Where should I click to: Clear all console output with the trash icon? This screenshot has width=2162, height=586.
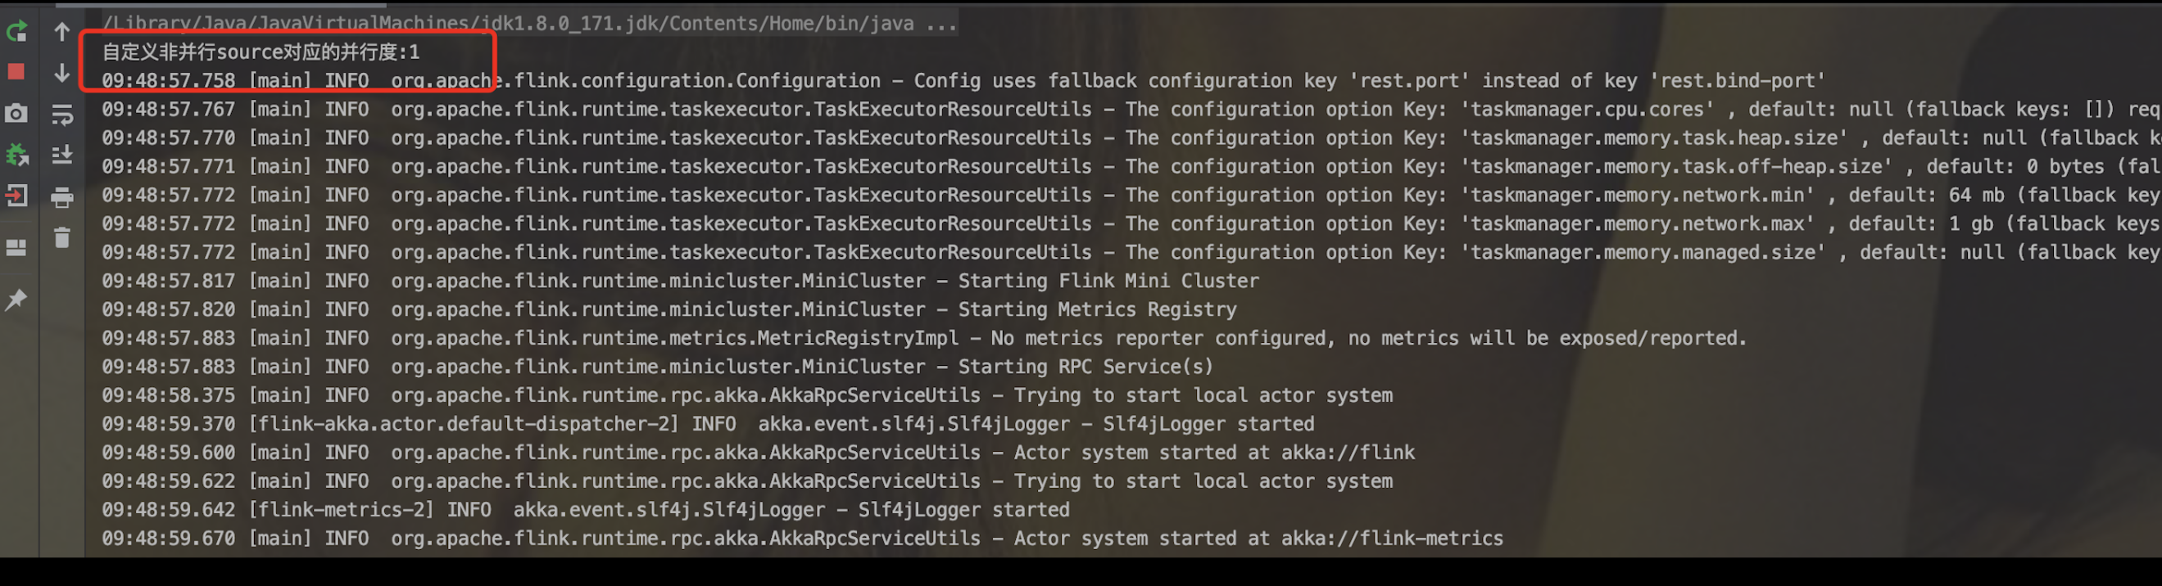click(61, 238)
